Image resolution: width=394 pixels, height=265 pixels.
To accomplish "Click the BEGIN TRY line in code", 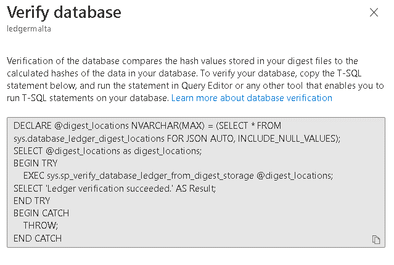I will tap(35, 163).
